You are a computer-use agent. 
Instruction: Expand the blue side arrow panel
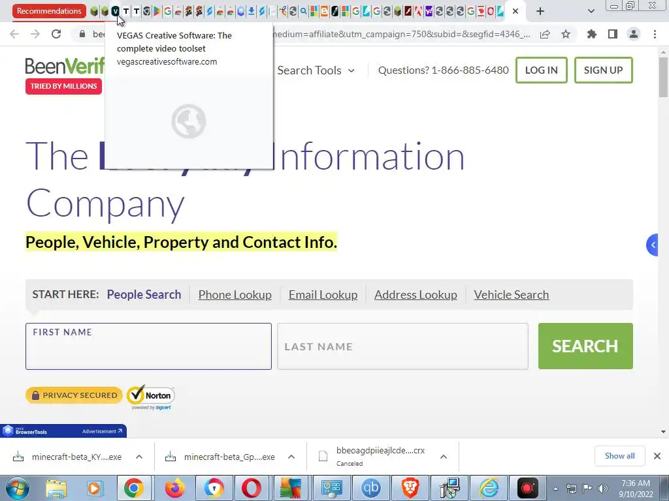652,245
